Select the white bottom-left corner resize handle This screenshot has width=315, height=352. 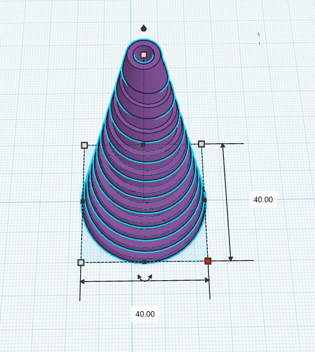tap(81, 262)
